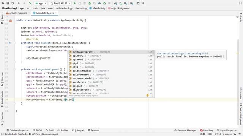This screenshot has width=243, height=136.
Task: Open the Build tool window
Action: pos(50,130)
